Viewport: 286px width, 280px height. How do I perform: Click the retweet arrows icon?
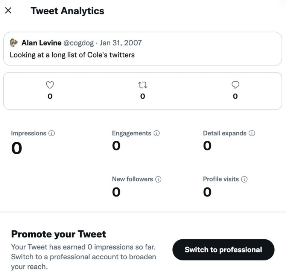[x=143, y=85]
